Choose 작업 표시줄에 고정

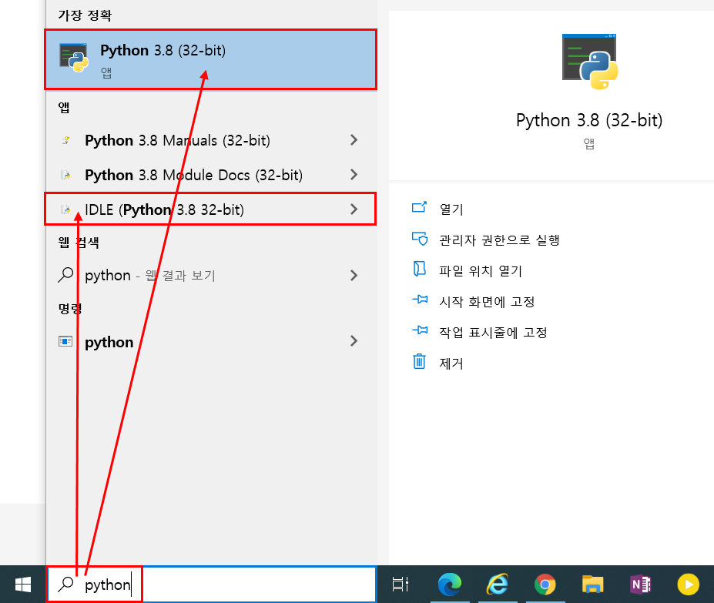(493, 333)
